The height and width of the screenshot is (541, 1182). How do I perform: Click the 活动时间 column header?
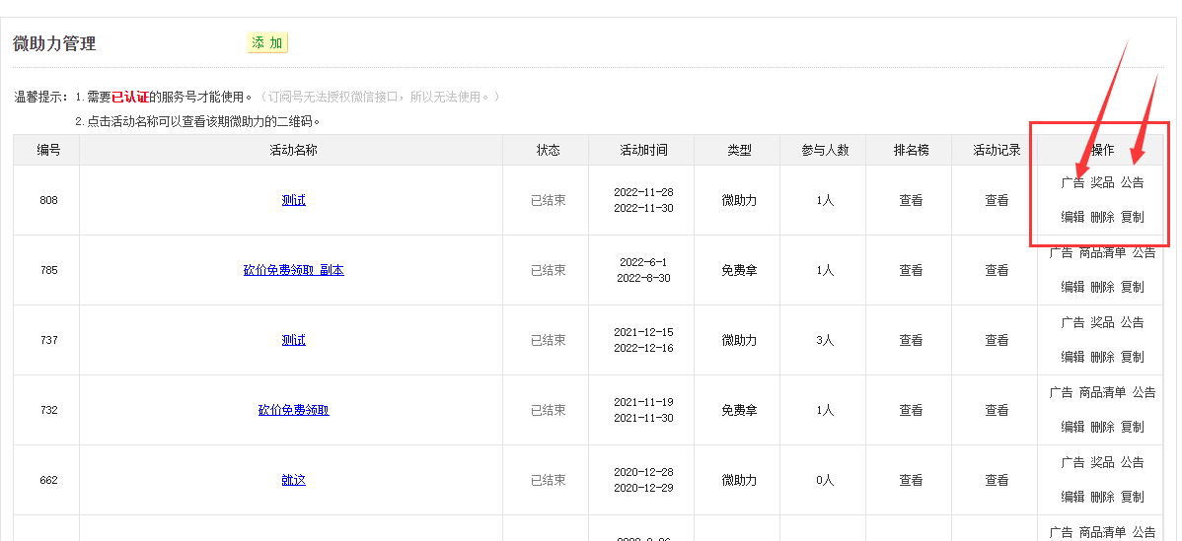tap(642, 150)
